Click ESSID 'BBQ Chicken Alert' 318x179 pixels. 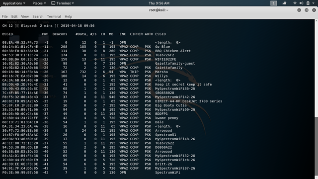(173, 51)
